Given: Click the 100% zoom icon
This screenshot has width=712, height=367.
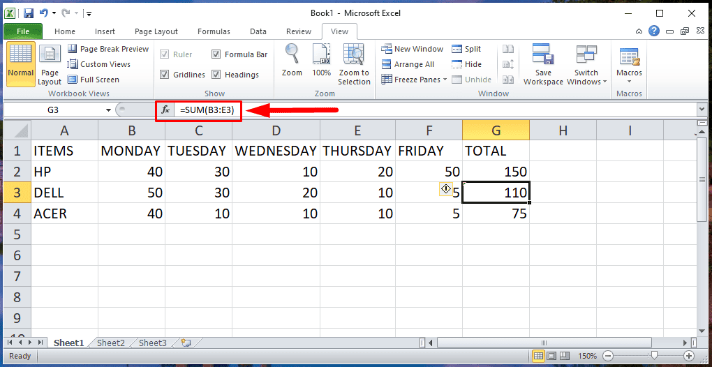Looking at the screenshot, I should [x=321, y=54].
